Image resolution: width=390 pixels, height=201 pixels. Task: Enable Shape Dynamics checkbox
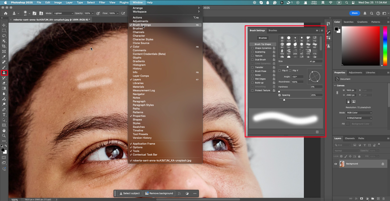click(252, 48)
